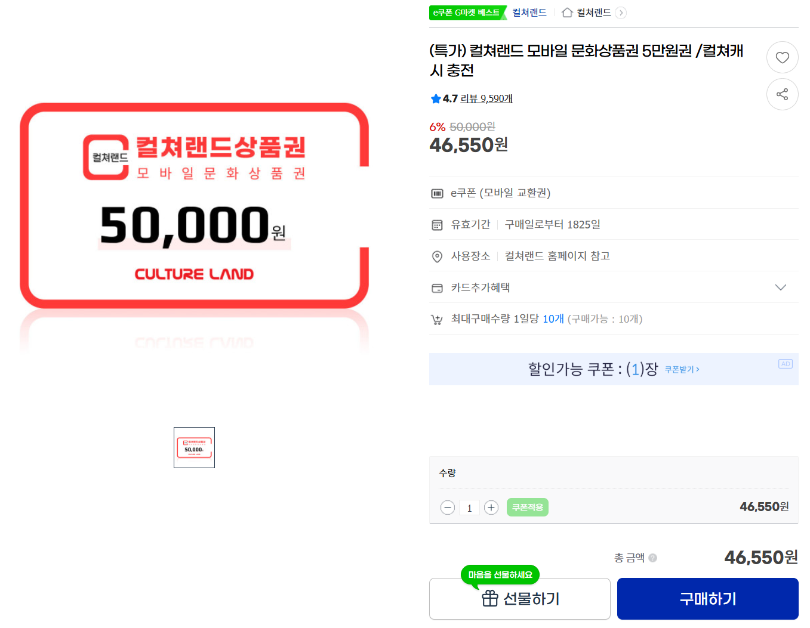Viewport: 810px width, 628px height.
Task: Open the breadcrumb arrow after 컬쳐랜드
Action: (x=621, y=13)
